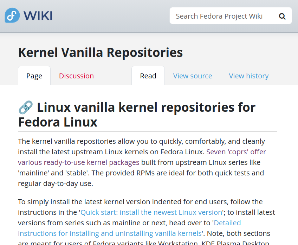Click the Fedora logo icon
Image resolution: width=298 pixels, height=245 pixels.
coord(12,15)
